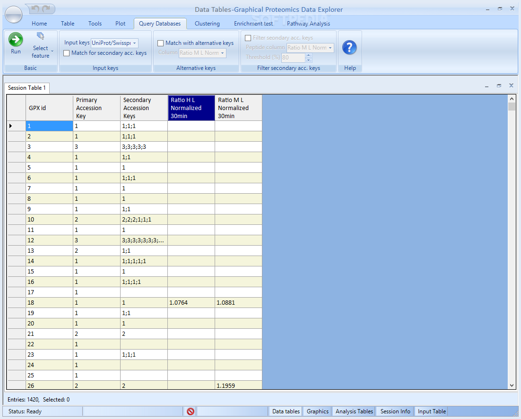Toggle Match with alternative keys checkbox
Viewport: 521px width, 419px height.
click(x=160, y=43)
